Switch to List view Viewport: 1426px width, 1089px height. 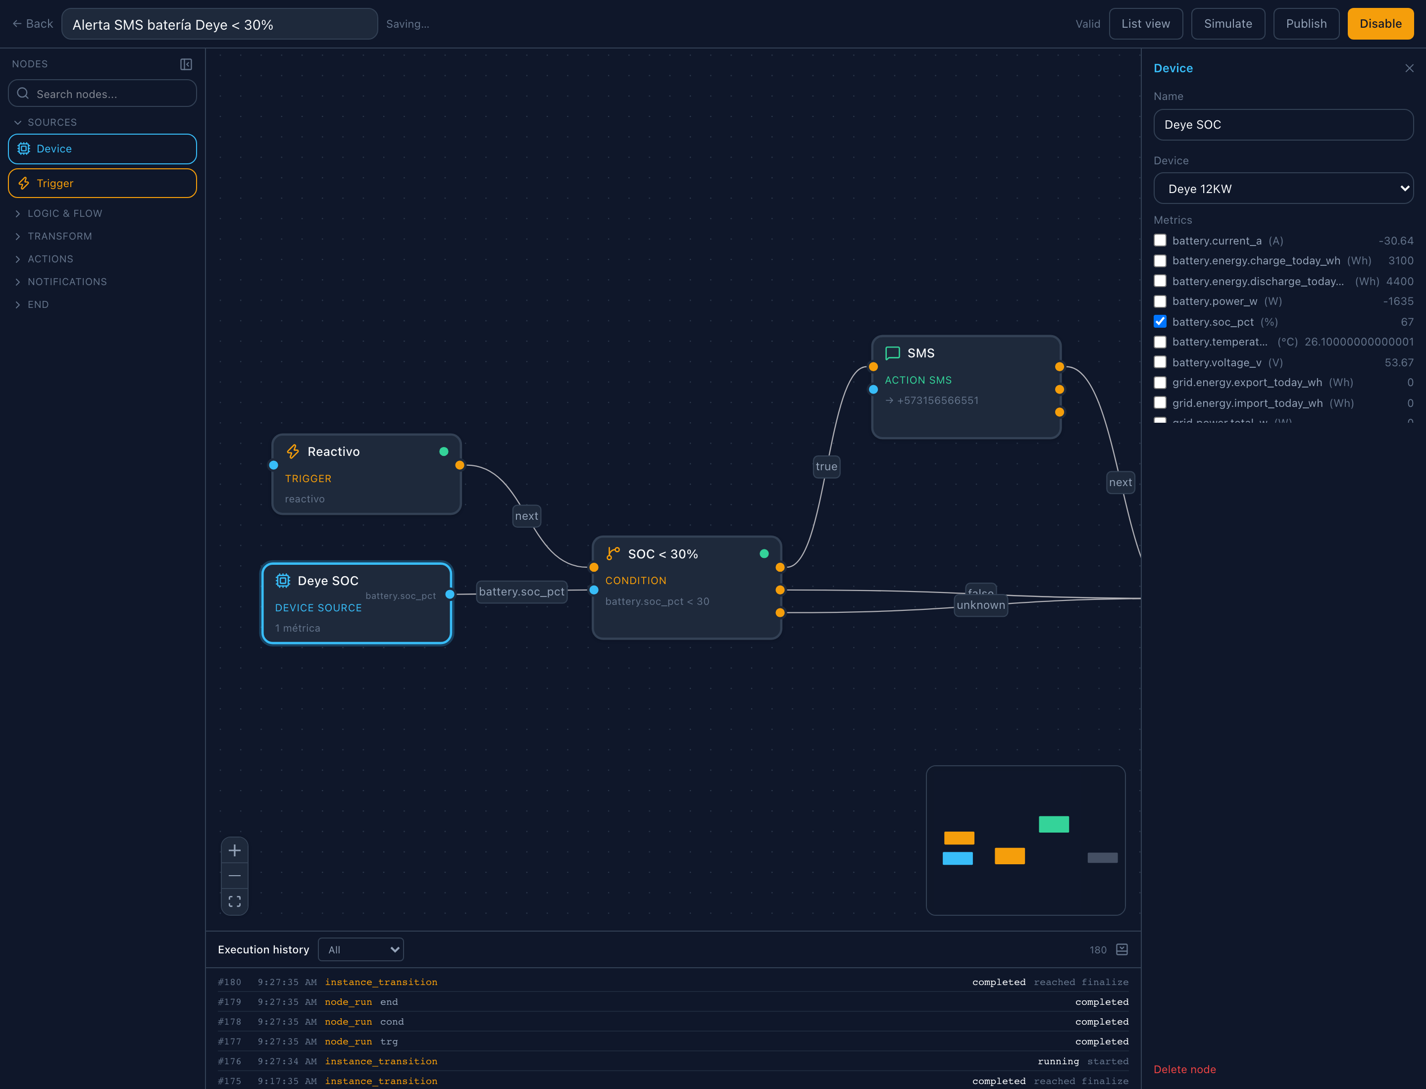click(1146, 24)
